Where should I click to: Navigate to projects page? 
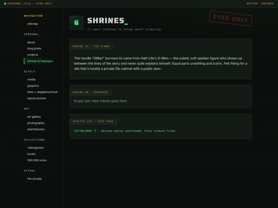pyautogui.click(x=32, y=55)
